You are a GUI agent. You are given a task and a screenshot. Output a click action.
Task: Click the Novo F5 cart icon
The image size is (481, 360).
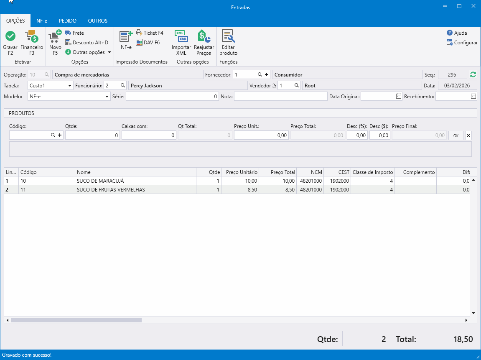click(55, 37)
